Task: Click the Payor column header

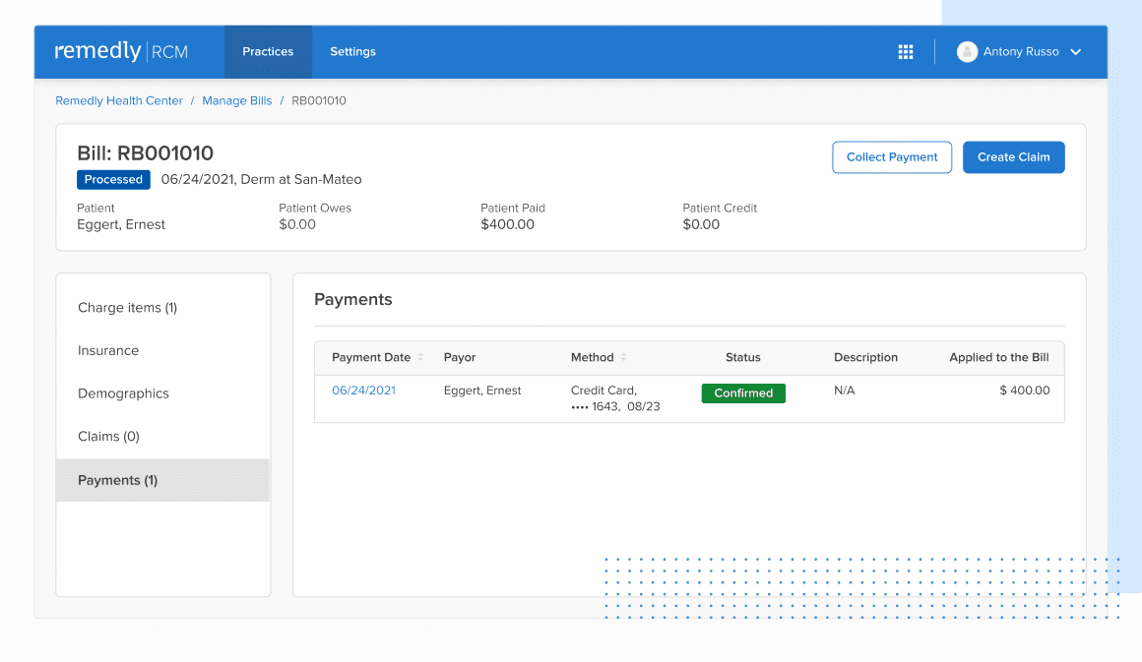Action: 460,357
